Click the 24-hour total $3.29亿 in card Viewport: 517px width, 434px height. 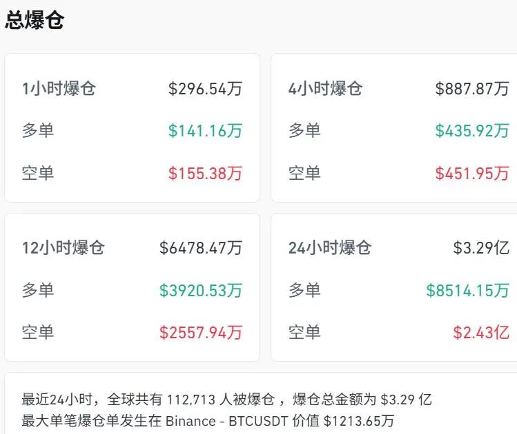[x=481, y=248]
